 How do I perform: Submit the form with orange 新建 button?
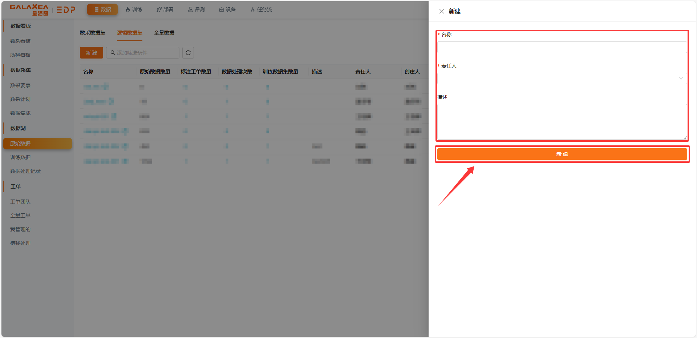(562, 154)
